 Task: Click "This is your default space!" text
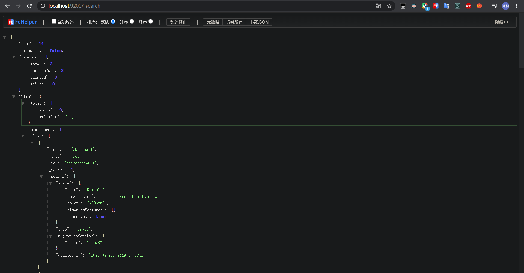click(x=132, y=196)
